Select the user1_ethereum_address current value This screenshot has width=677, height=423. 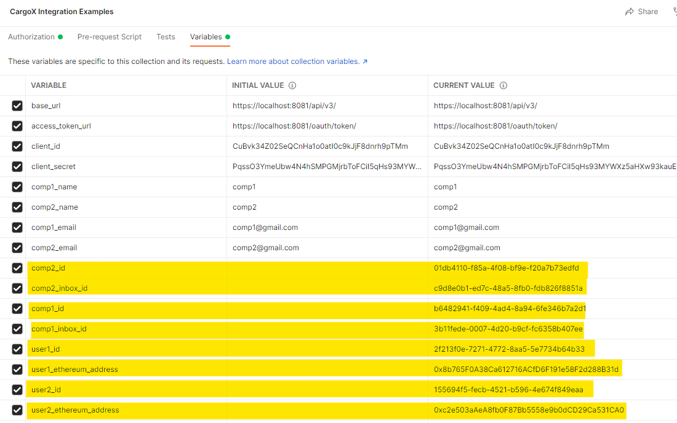[526, 370]
